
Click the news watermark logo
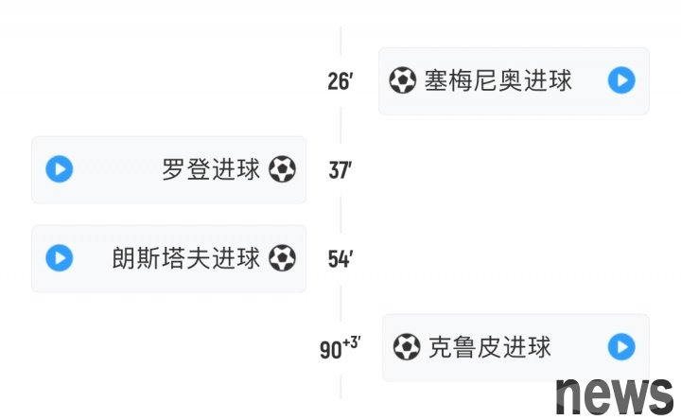[615, 396]
